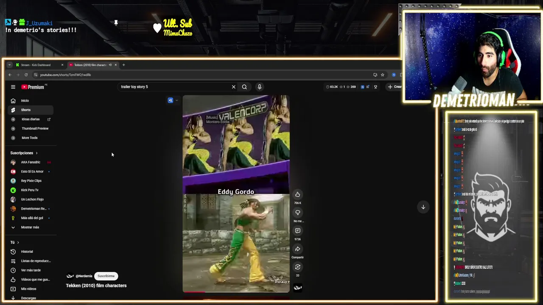Run search with the magnifier button

244,87
